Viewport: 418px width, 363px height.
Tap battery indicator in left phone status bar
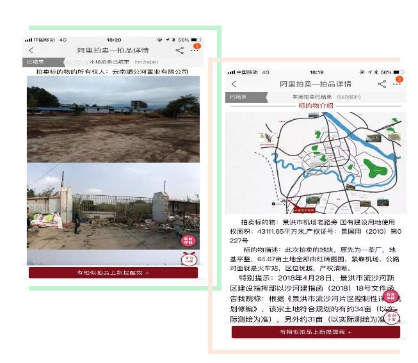click(x=196, y=40)
